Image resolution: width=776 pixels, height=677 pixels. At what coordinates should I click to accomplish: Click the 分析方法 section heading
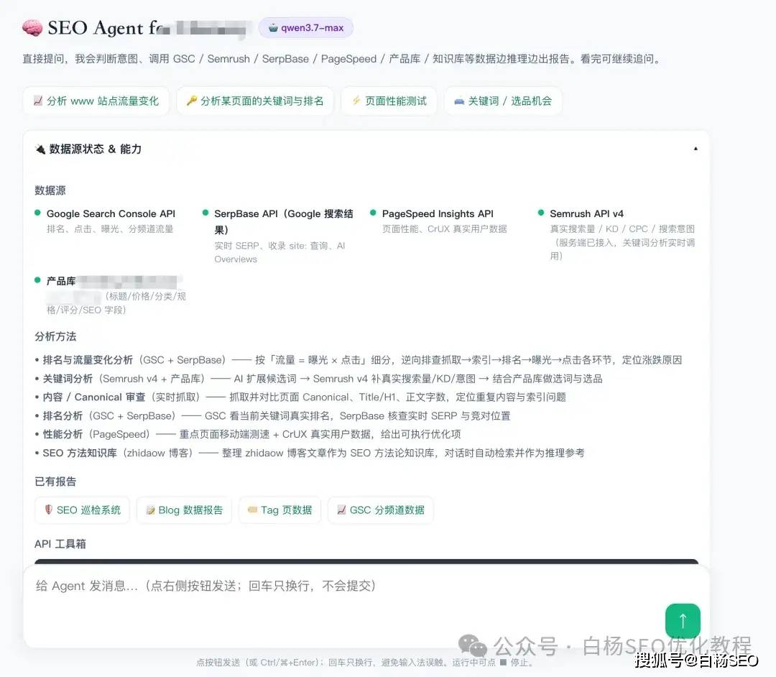(55, 336)
